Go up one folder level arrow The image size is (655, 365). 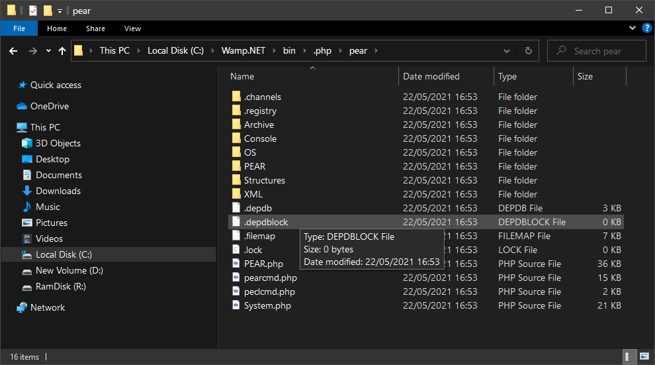click(62, 51)
